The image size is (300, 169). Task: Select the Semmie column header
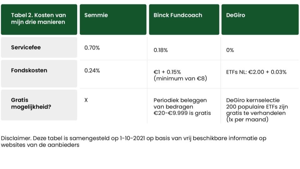point(96,15)
